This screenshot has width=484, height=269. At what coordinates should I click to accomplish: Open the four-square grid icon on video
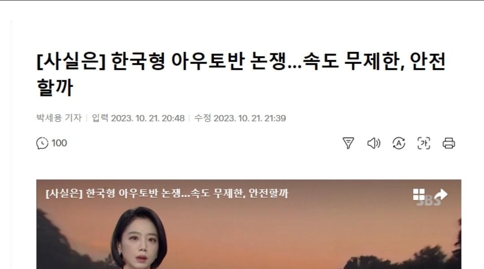(419, 195)
